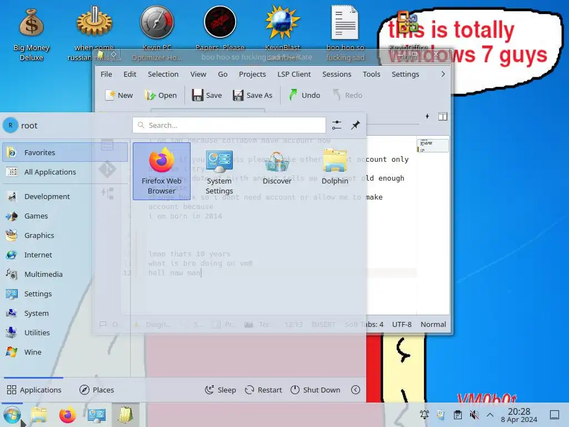Show All Applications category

tap(65, 172)
